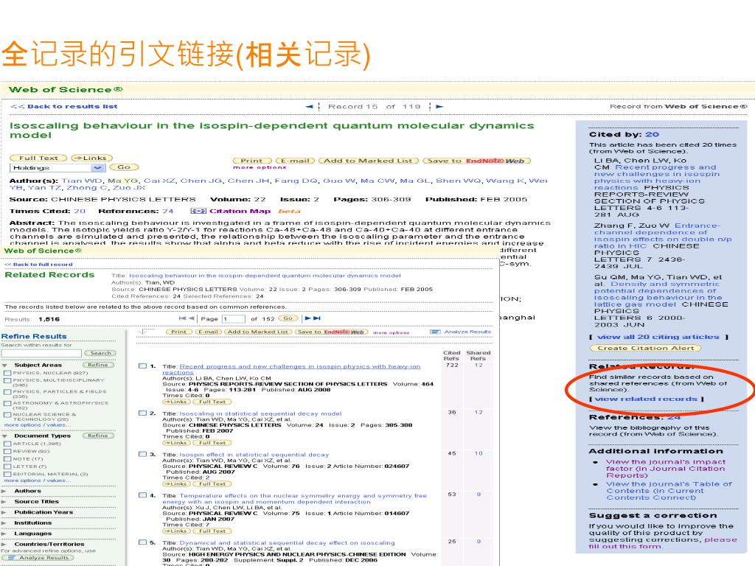Collapse the Document Types section
Viewport: 755px width, 566px height.
[5, 436]
